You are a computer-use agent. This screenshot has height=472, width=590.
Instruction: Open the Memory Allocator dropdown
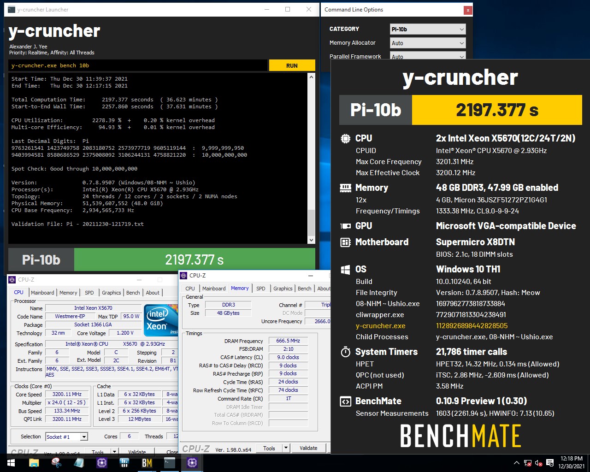tap(428, 43)
